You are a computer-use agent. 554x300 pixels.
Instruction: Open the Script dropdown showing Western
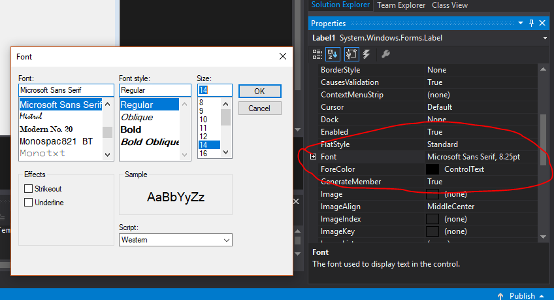pos(176,240)
